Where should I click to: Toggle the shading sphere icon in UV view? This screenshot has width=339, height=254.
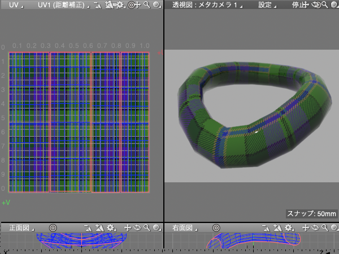pos(156,5)
